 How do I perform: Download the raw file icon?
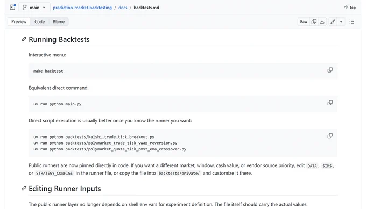(x=322, y=21)
